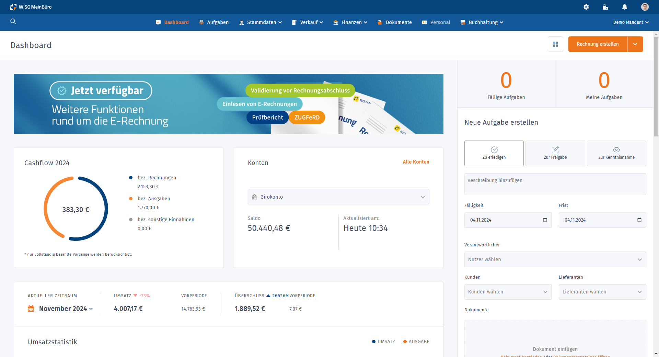The height and width of the screenshot is (357, 659).
Task: Click the Stammdaten person icon
Action: [242, 22]
